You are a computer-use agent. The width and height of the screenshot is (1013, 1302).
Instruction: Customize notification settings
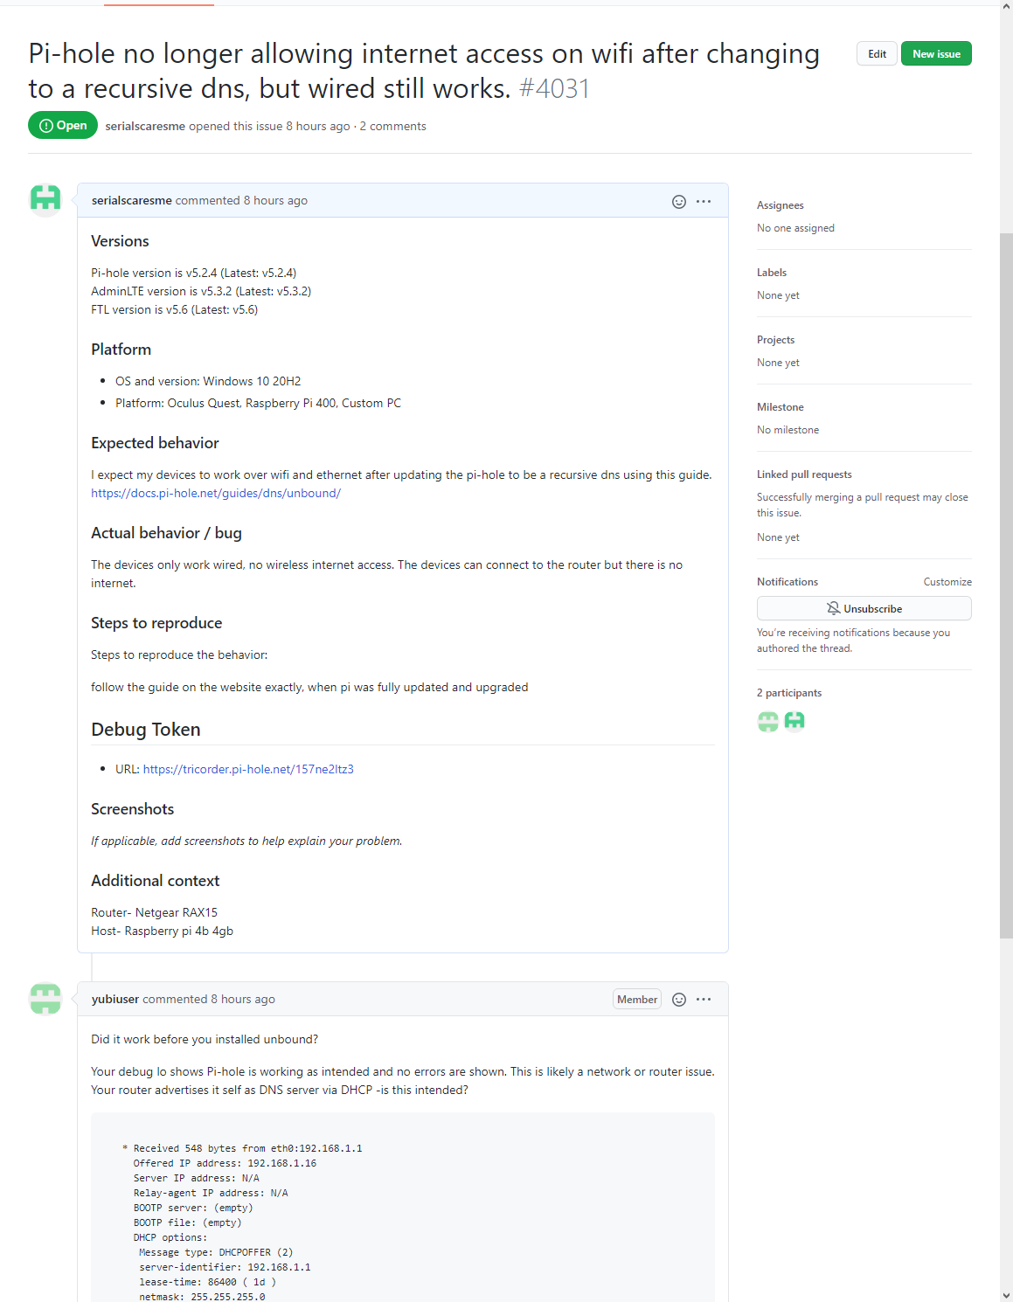(947, 582)
